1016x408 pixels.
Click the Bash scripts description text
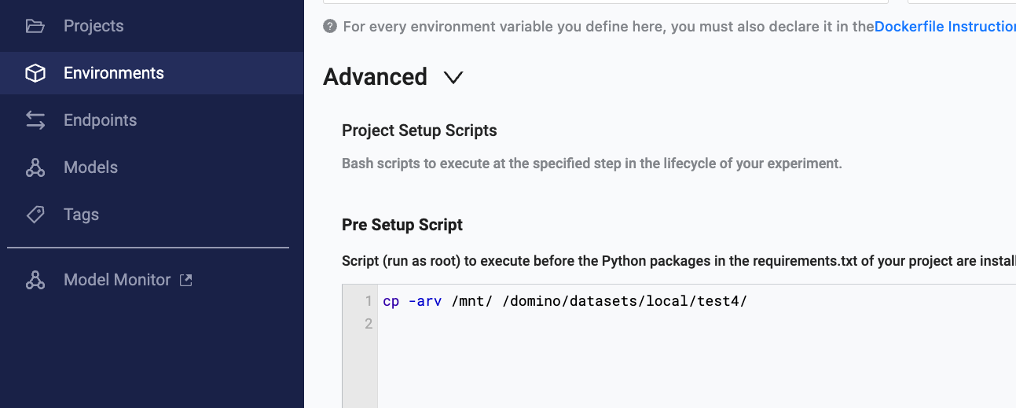pos(592,164)
